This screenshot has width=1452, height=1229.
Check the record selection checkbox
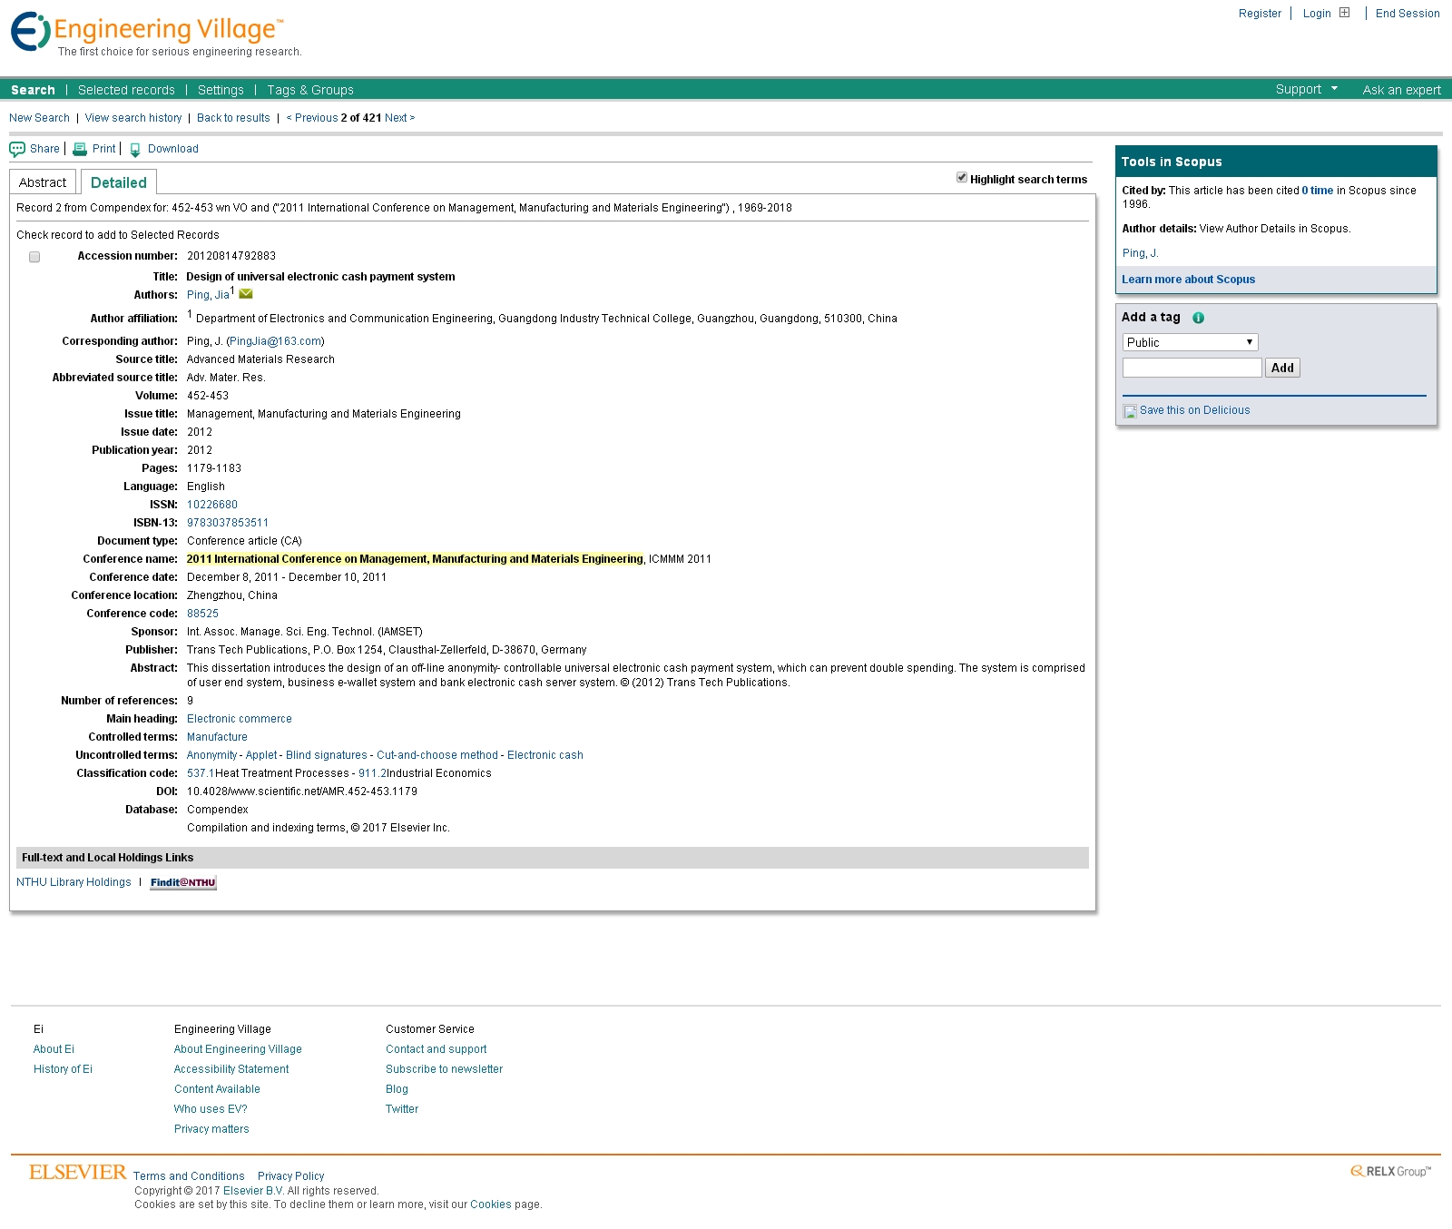[34, 257]
